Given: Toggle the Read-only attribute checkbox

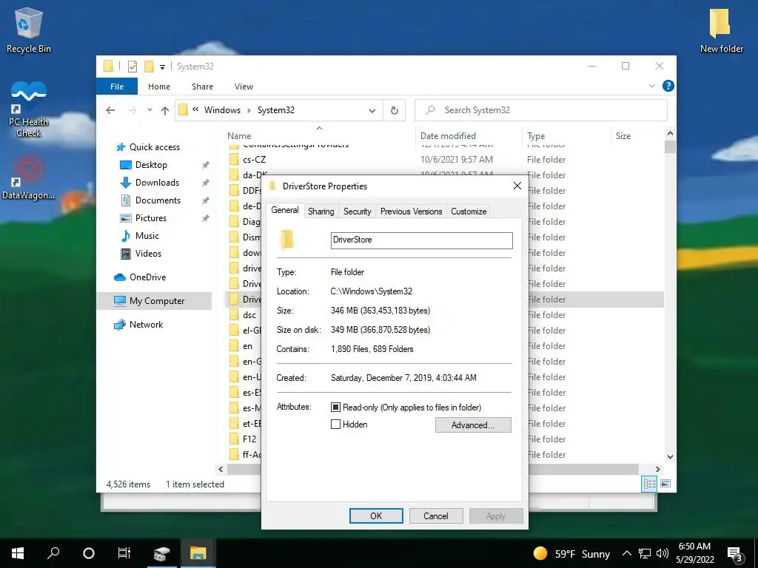Looking at the screenshot, I should click(335, 408).
